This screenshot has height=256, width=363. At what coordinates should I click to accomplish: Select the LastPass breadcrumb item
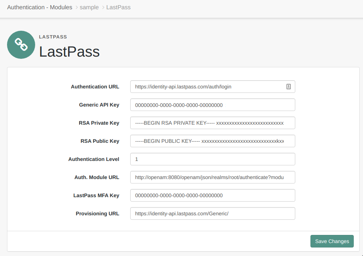pos(118,7)
